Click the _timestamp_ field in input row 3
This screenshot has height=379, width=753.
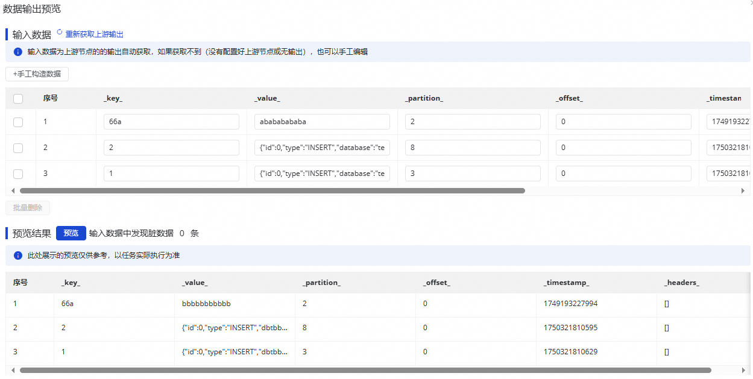(728, 174)
